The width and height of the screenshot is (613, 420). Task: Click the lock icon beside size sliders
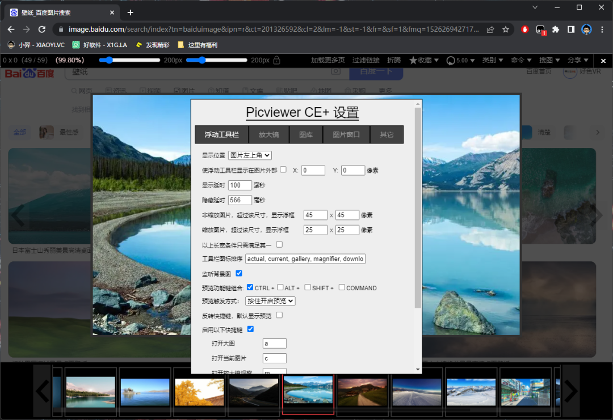277,60
